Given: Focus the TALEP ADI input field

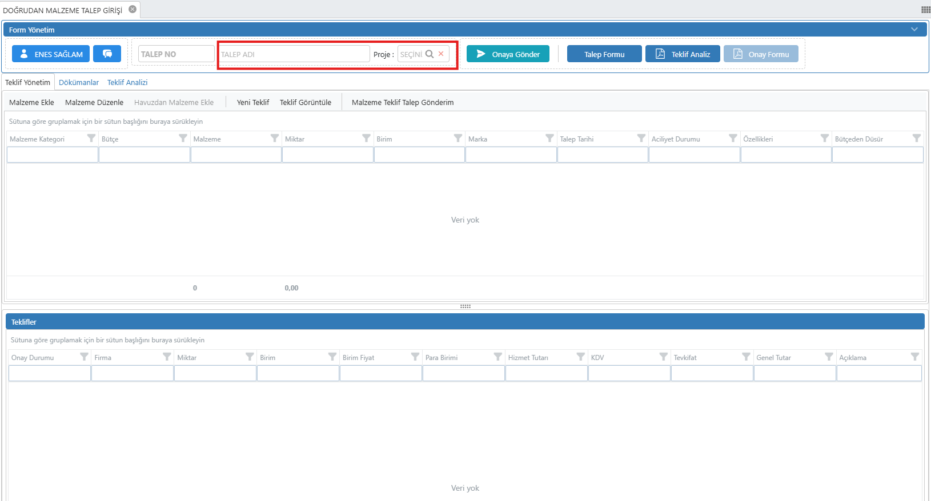Looking at the screenshot, I should click(x=294, y=54).
